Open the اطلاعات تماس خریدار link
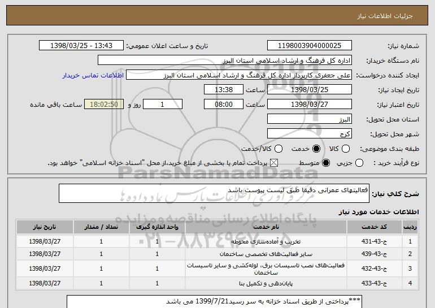The image size is (435, 308). click(x=93, y=75)
